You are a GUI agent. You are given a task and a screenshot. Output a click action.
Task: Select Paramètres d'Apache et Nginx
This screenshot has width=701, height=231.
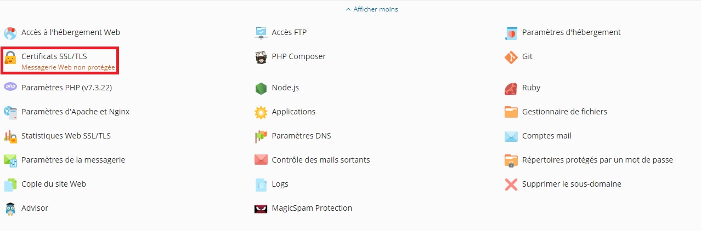click(75, 112)
